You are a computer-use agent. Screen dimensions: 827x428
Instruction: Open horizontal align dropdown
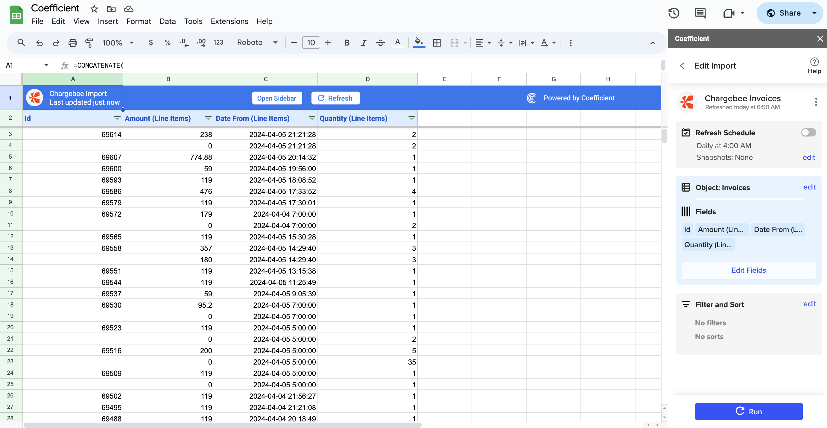483,43
